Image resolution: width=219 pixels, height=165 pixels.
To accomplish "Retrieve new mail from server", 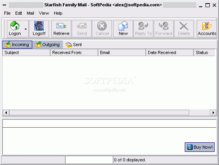I will 61,29.
